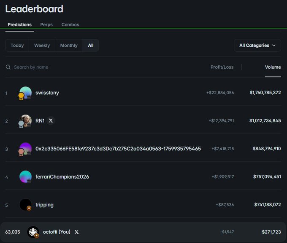Select the Monthly time filter

pos(69,45)
